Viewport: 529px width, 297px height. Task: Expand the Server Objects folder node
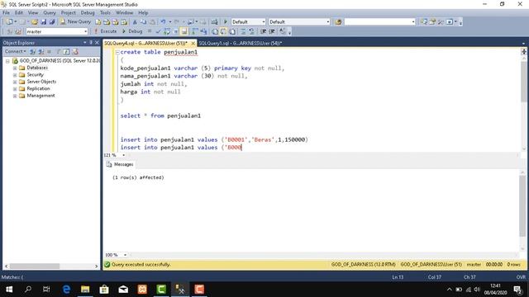15,82
